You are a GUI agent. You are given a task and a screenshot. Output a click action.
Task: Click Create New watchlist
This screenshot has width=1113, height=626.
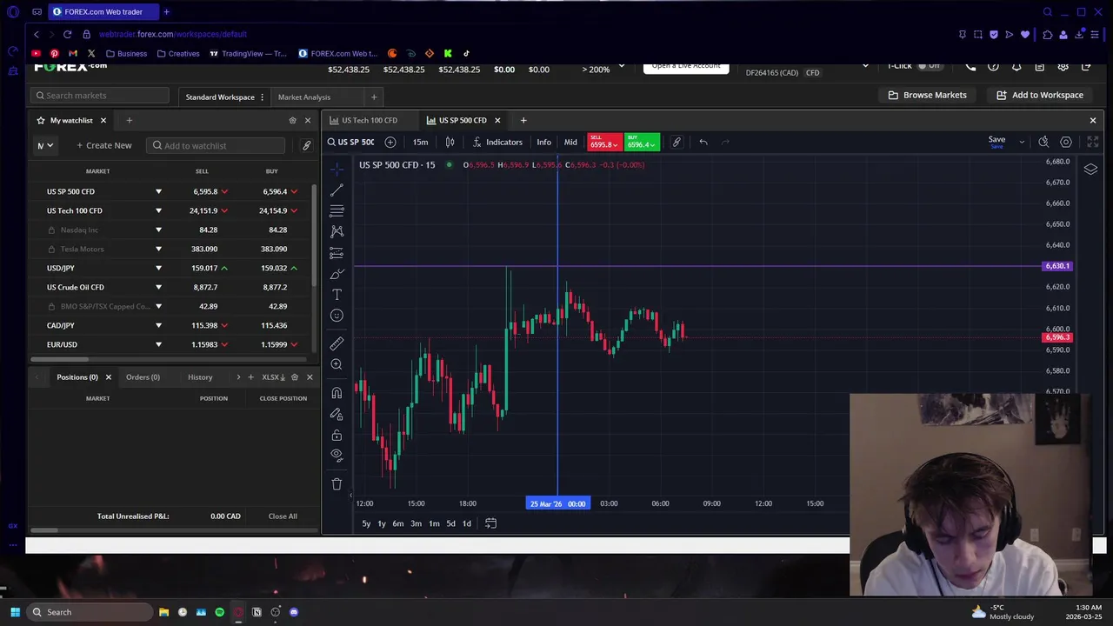[104, 145]
